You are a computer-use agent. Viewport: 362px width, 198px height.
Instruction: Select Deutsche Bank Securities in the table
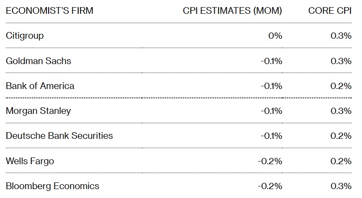[59, 136]
